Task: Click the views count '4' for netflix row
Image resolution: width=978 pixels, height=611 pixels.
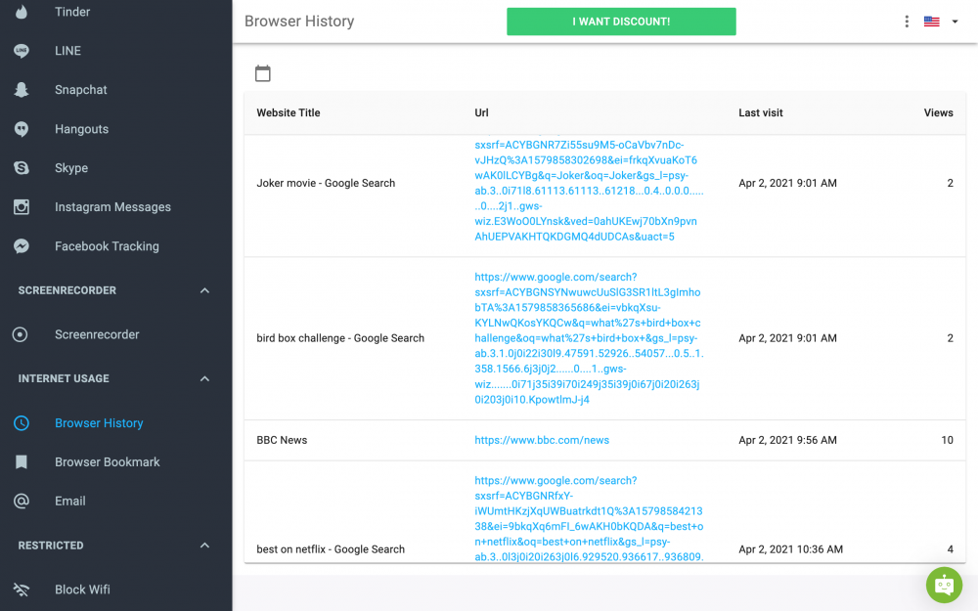Action: pos(950,549)
